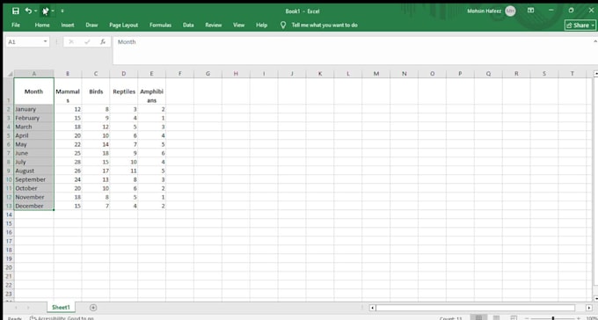Add a new sheet with plus icon
The height and width of the screenshot is (320, 598).
(93, 308)
